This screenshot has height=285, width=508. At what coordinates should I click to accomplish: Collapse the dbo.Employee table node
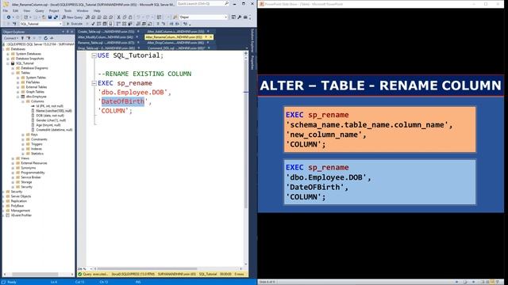tap(17, 97)
